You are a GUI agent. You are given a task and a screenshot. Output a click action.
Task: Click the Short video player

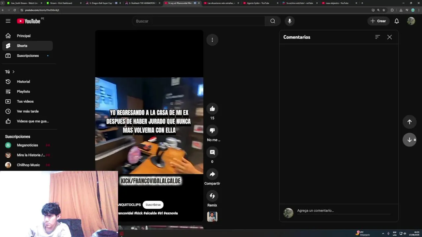(149, 126)
